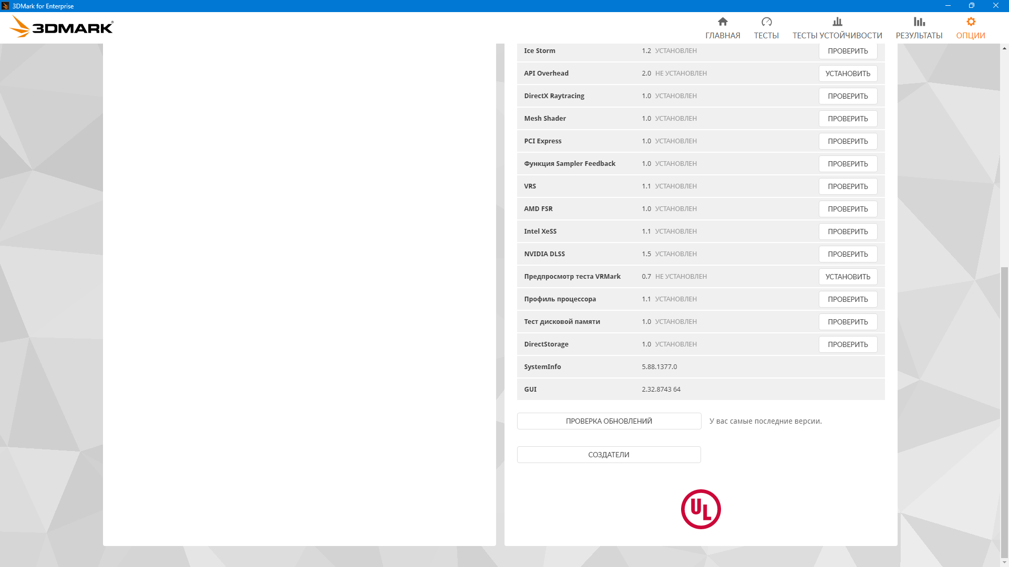Switch to the Тесты устойчивости tab label

tap(837, 36)
